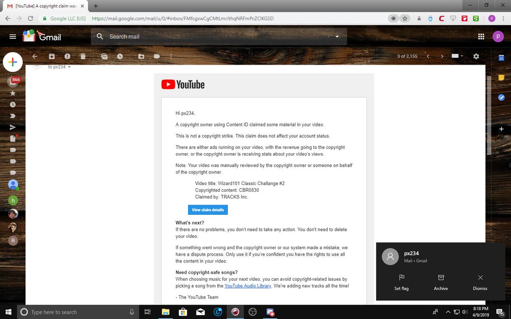This screenshot has width=511, height=319.
Task: Go back to inbox with back arrow
Action: (35, 56)
